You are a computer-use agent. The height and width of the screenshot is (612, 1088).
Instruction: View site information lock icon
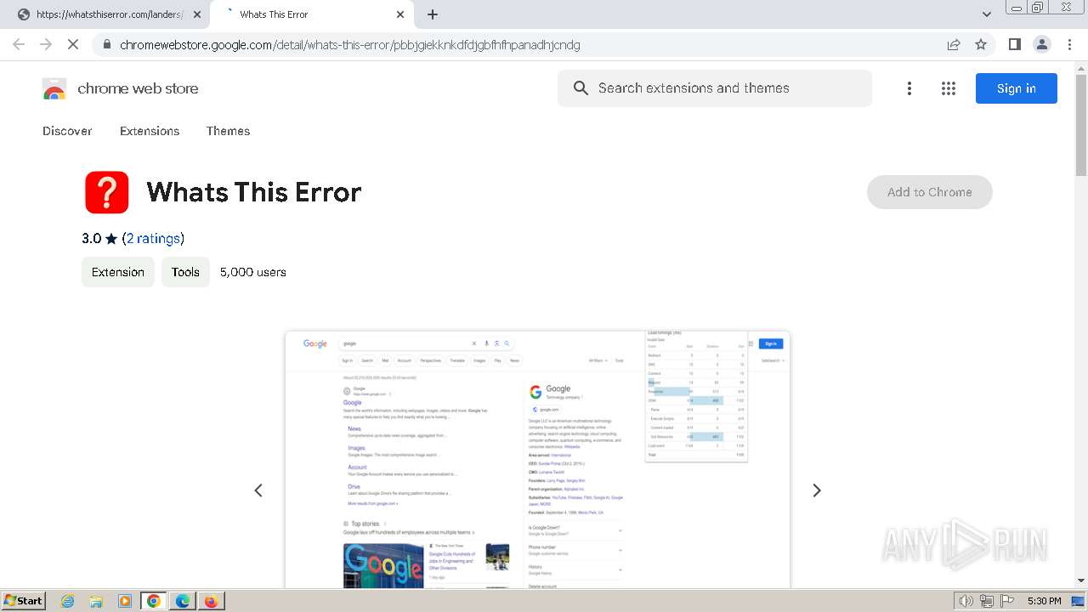pyautogui.click(x=107, y=44)
